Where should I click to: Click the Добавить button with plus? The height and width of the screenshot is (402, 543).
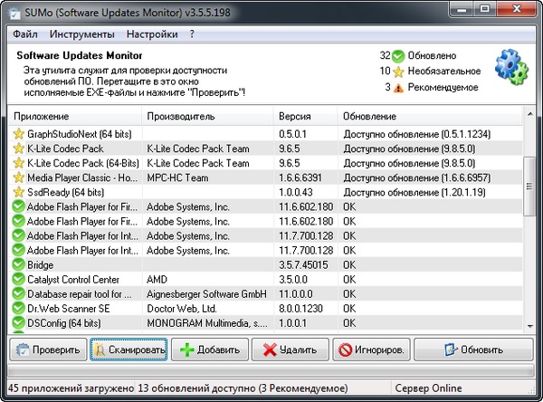pos(209,349)
